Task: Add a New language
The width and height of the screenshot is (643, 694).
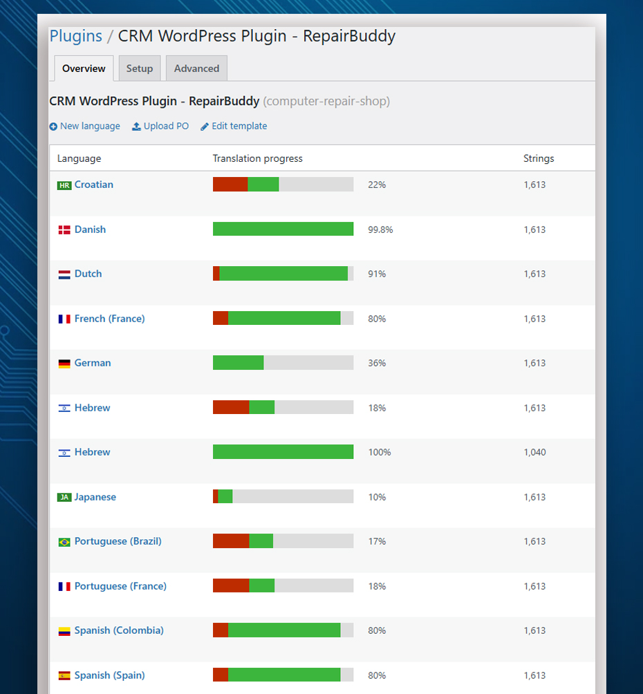Action: pyautogui.click(x=85, y=126)
